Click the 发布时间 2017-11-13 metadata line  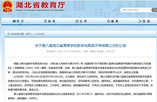click(80, 52)
